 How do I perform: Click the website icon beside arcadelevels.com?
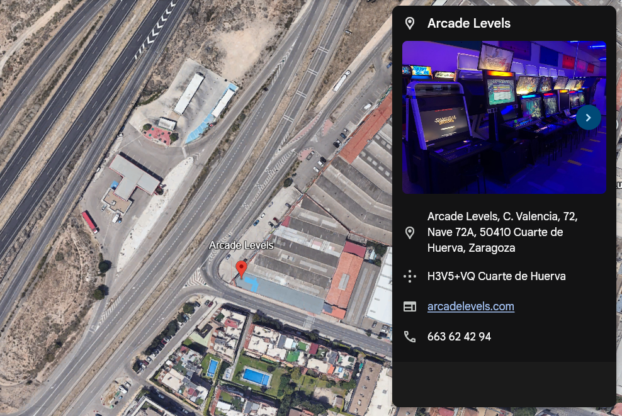point(410,306)
